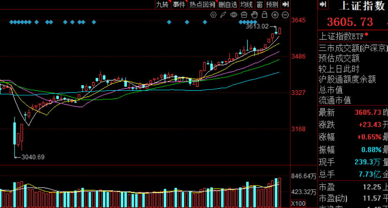Click the 3168 price axis label
The width and height of the screenshot is (388, 208).
pos(298,129)
